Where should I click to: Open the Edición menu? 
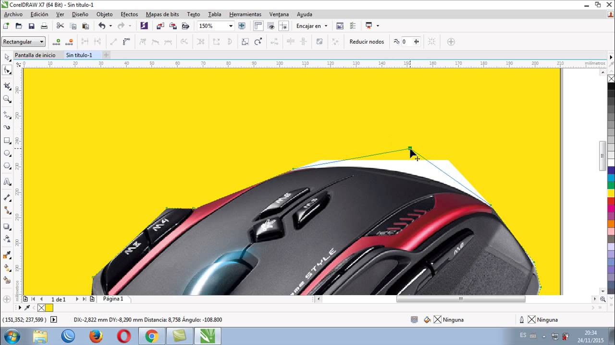(39, 14)
